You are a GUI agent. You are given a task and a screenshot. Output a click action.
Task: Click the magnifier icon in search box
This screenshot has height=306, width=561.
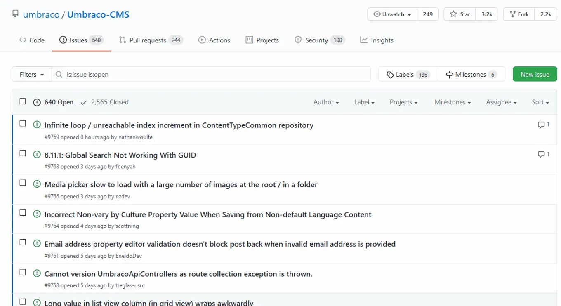tap(59, 74)
